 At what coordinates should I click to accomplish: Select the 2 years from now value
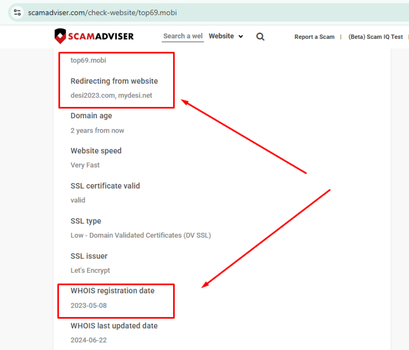[x=97, y=130]
